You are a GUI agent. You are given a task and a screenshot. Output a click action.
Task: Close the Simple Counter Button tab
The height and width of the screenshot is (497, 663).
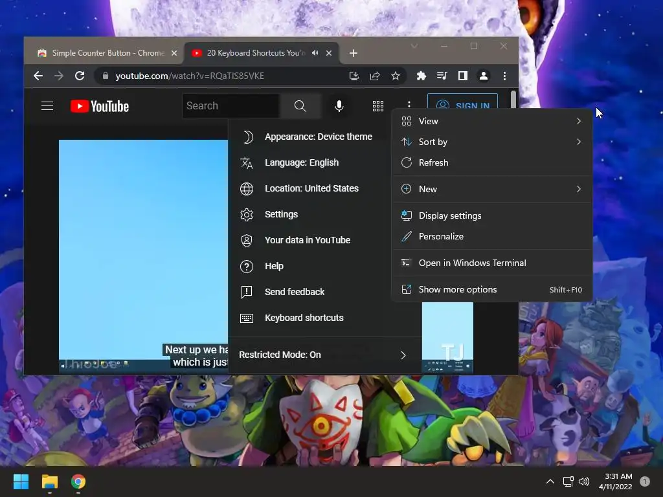tap(174, 53)
